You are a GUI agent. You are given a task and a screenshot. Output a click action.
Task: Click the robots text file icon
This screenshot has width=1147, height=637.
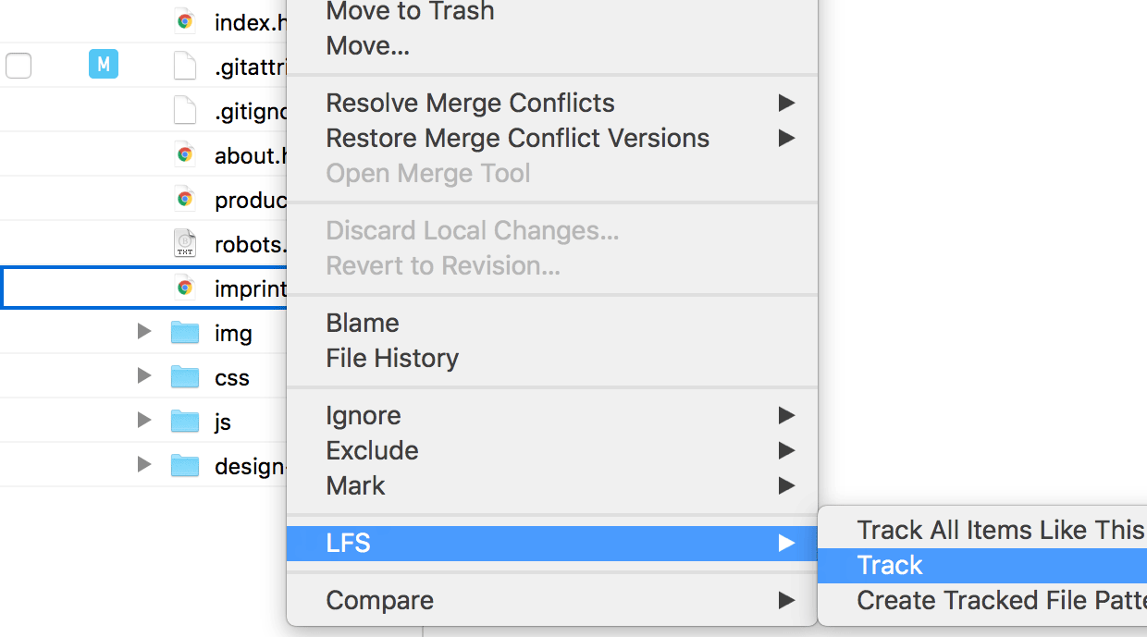[185, 243]
